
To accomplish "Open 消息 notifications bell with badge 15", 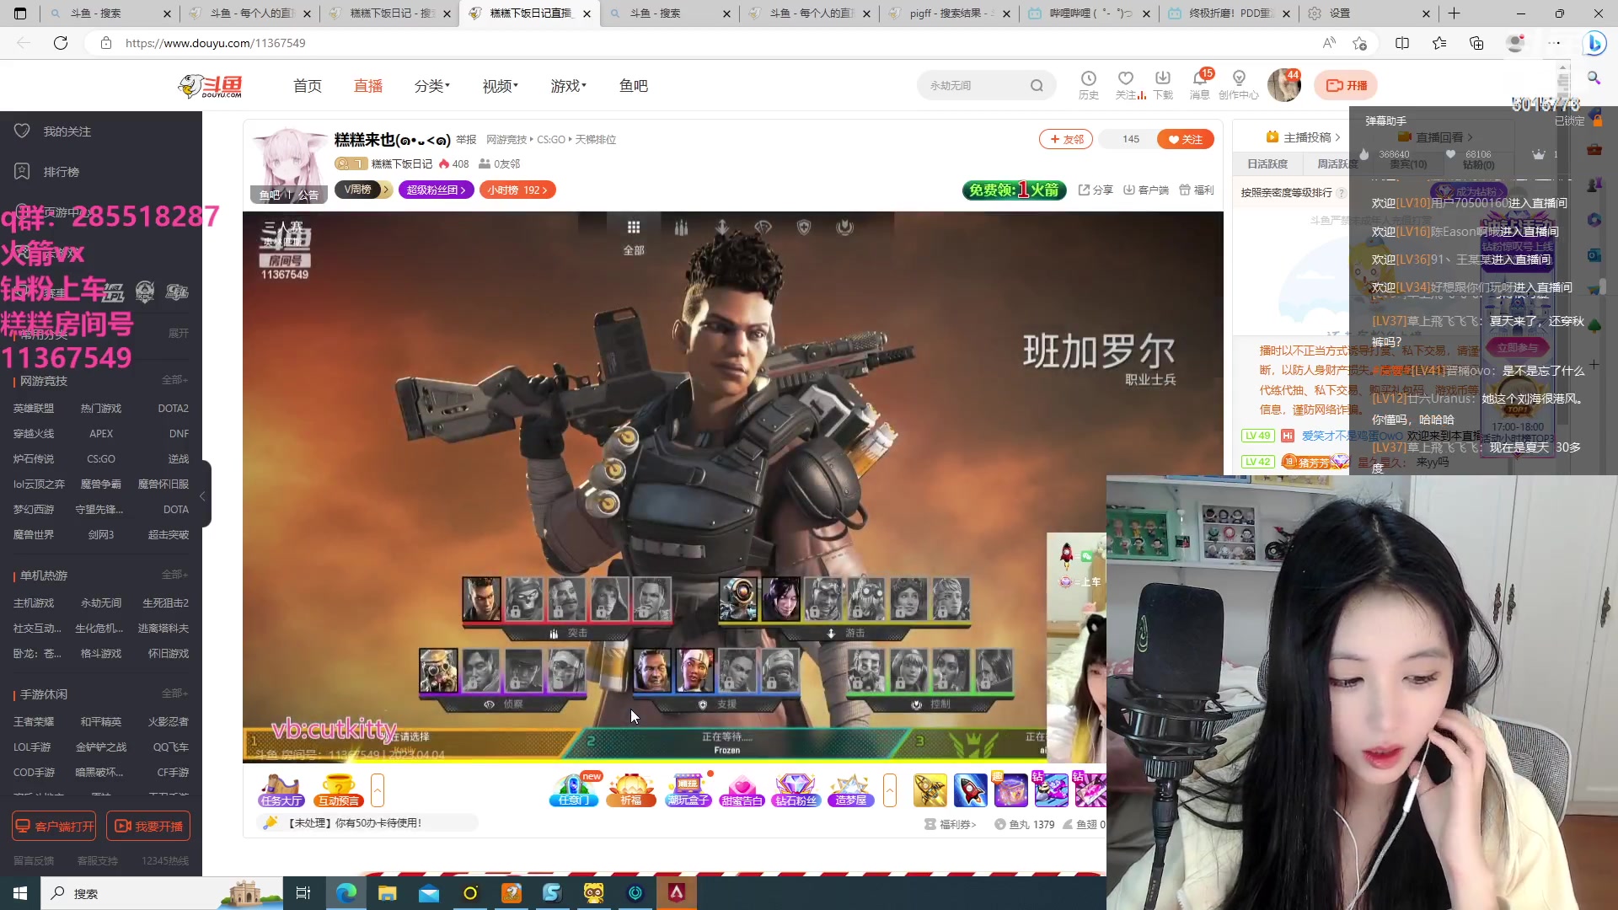I will pyautogui.click(x=1200, y=85).
